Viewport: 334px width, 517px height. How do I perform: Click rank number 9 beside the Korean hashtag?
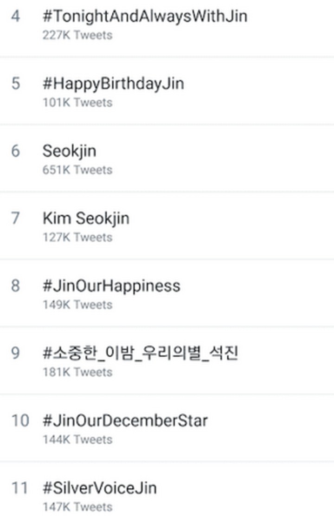coord(17,352)
